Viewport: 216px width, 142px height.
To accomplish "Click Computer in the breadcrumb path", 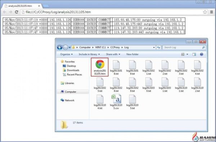I will (85, 47).
